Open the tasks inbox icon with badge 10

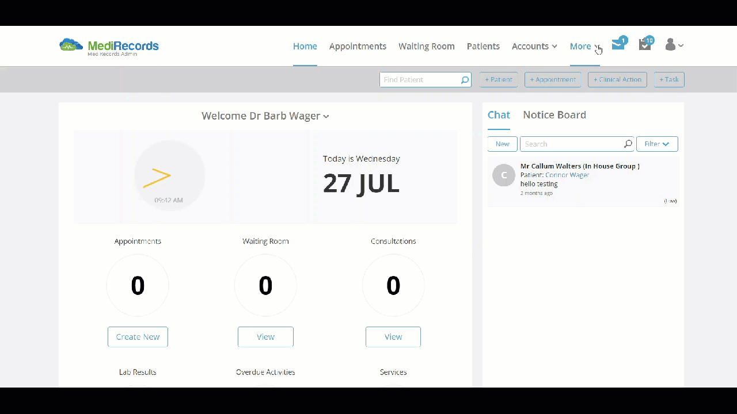pos(646,44)
